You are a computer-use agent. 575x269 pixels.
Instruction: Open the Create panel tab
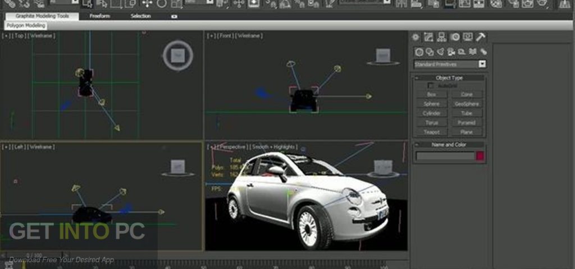416,38
